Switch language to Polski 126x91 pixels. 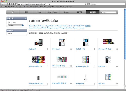[x=44, y=28]
